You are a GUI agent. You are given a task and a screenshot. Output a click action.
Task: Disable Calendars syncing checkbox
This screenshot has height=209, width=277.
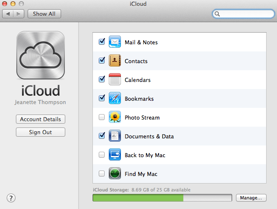coord(102,79)
